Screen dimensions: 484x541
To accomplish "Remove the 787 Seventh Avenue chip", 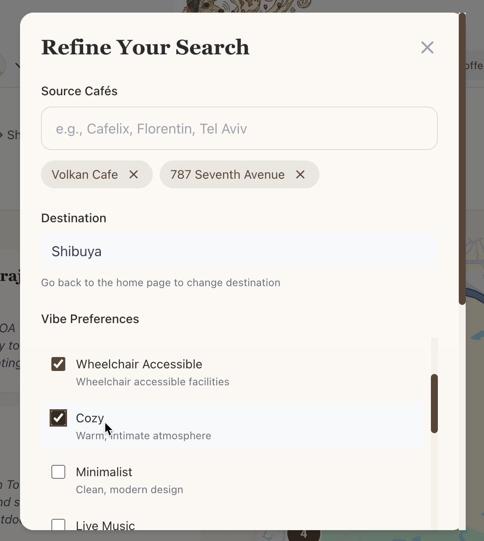I will click(x=300, y=174).
